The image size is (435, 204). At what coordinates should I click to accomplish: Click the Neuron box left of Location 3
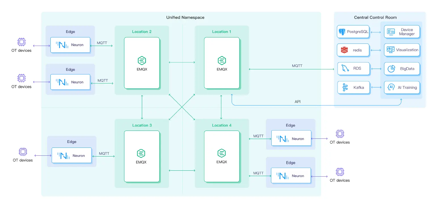[x=72, y=155]
